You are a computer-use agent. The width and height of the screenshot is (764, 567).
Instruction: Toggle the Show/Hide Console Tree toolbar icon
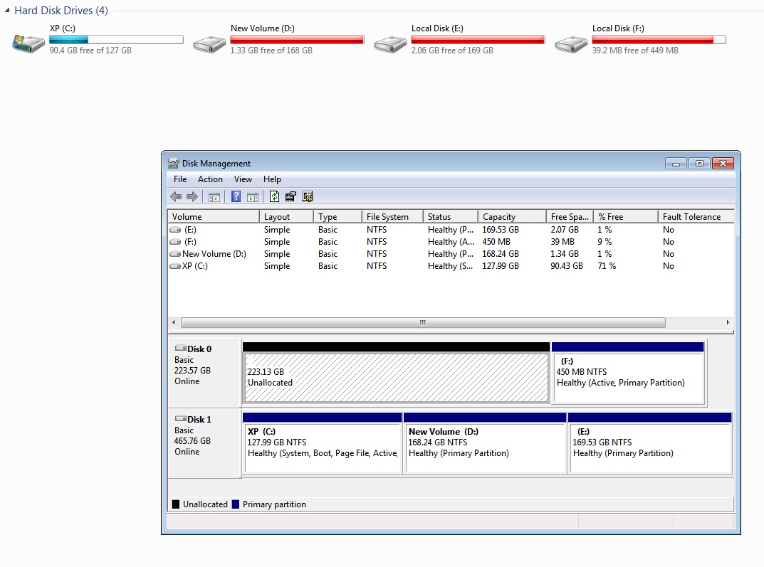(214, 196)
